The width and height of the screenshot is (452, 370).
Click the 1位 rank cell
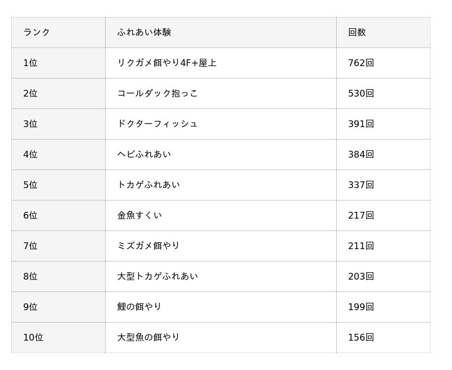click(31, 63)
